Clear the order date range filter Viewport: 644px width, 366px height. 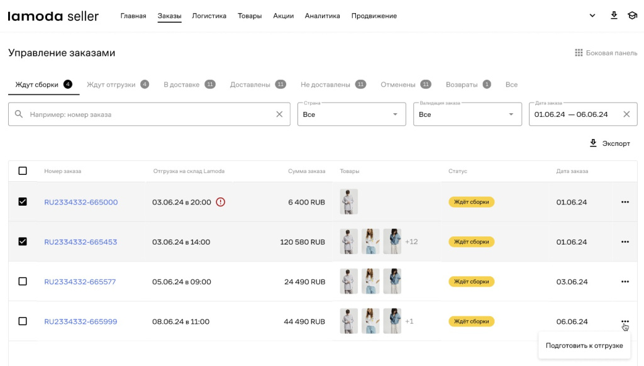[x=626, y=114]
